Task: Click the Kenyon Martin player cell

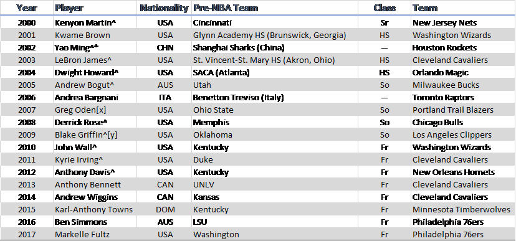Action: [95, 22]
